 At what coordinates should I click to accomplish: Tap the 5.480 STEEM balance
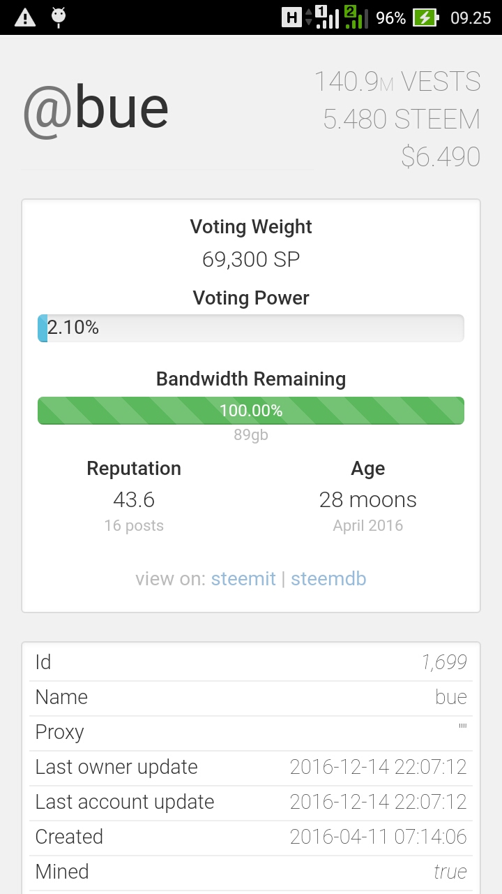coord(401,119)
